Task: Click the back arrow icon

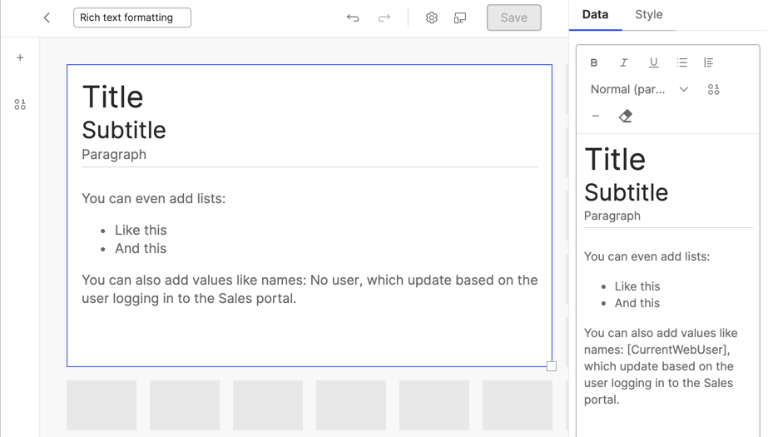Action: pos(47,17)
